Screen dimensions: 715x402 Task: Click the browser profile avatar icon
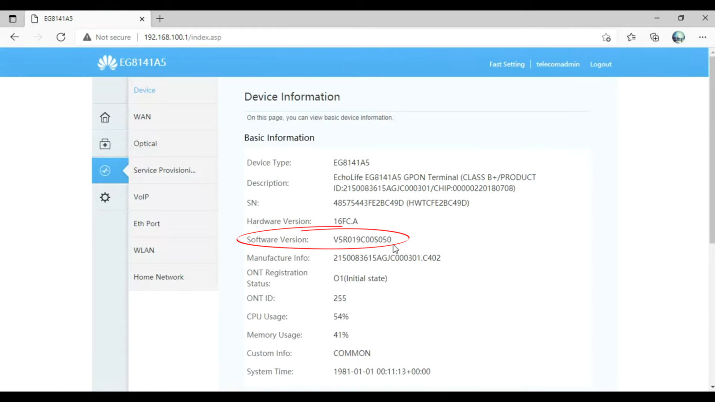(678, 37)
